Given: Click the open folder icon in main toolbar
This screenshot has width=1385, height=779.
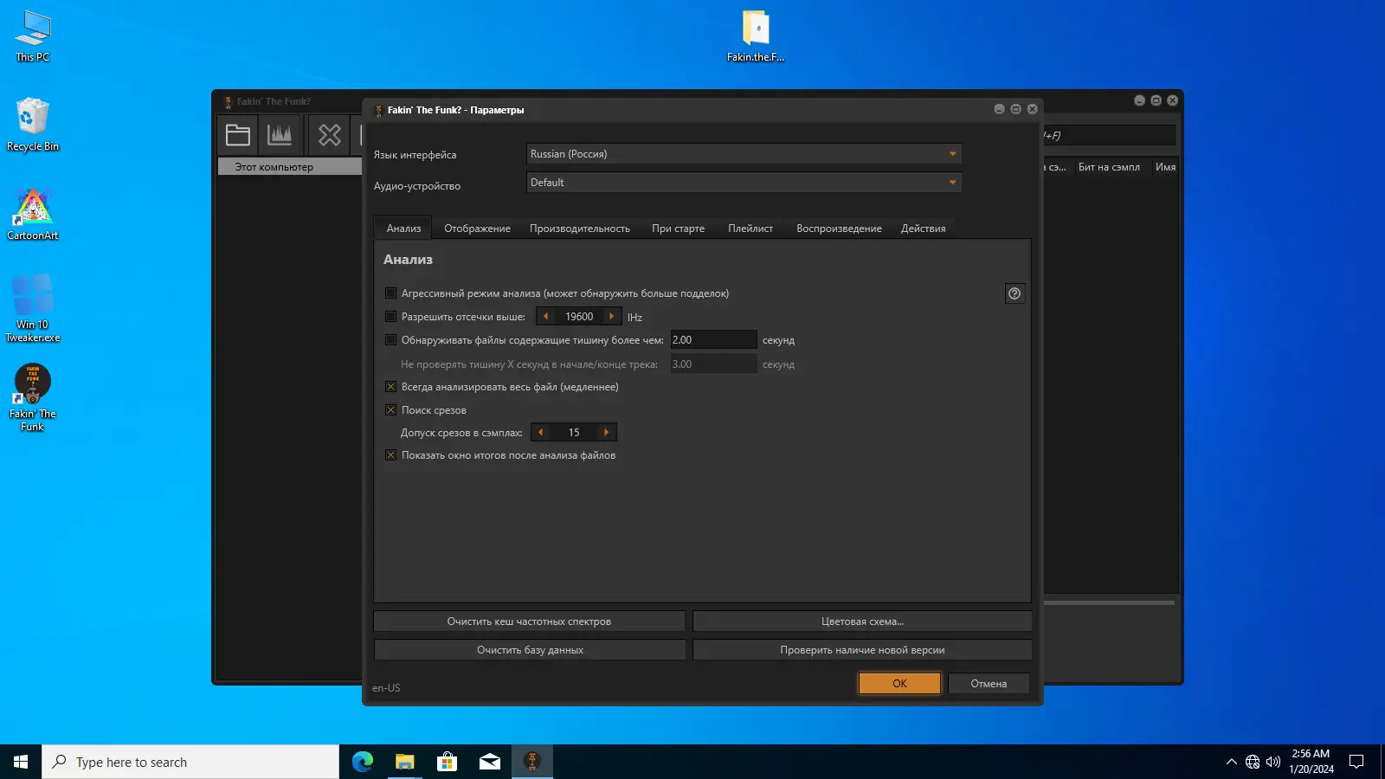Looking at the screenshot, I should (238, 135).
